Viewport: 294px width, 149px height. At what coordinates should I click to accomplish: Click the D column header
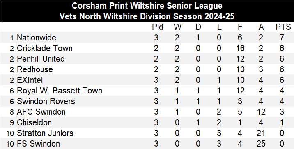click(x=198, y=27)
